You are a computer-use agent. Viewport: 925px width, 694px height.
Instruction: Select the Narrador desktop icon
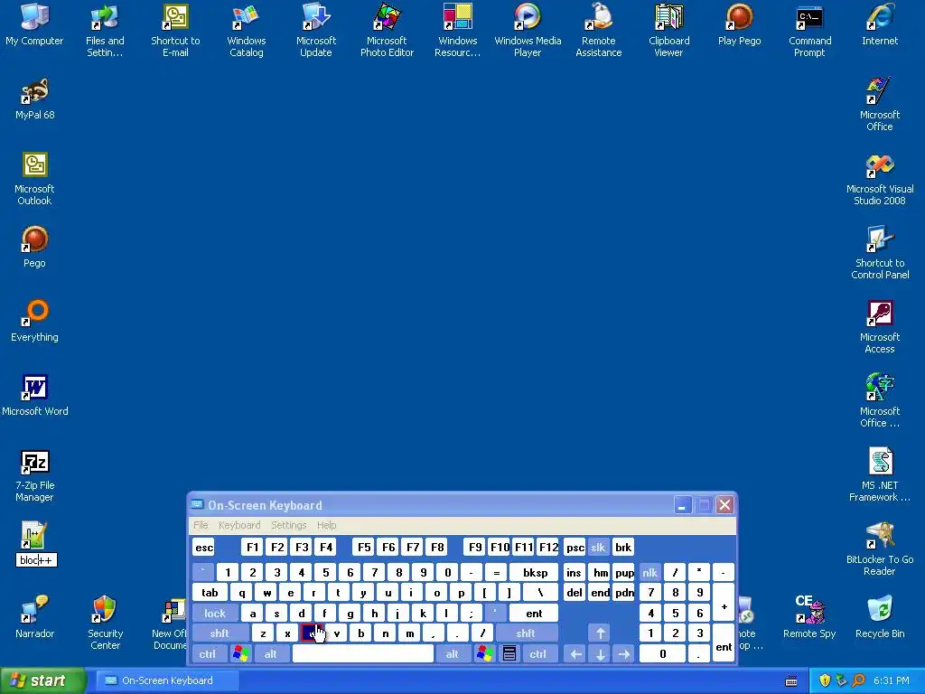(35, 617)
